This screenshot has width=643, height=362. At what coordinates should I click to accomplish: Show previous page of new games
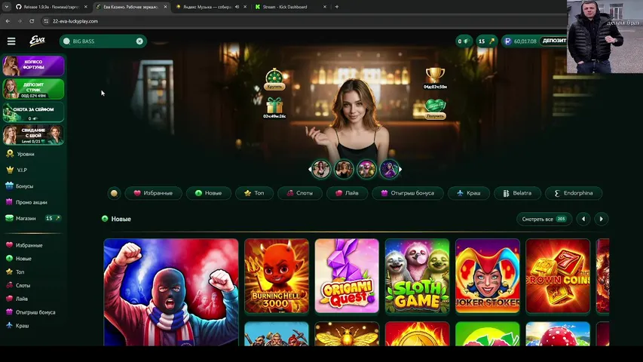(x=583, y=219)
